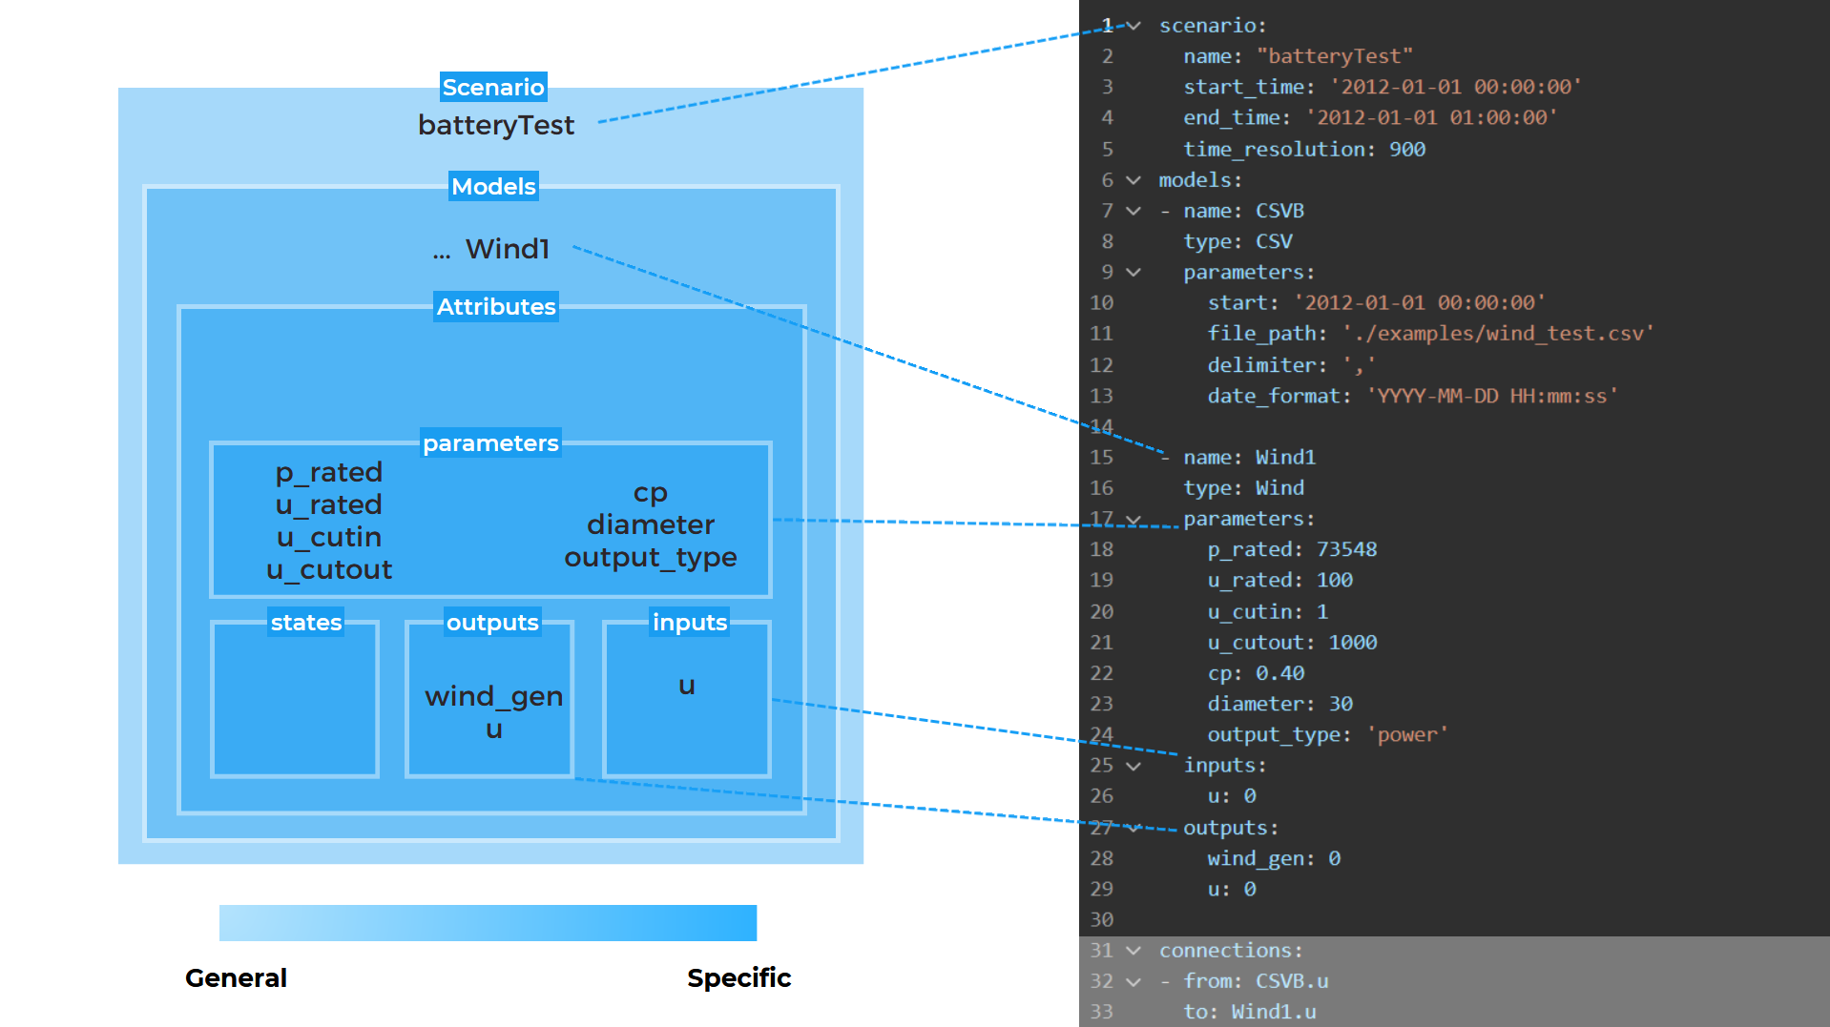Fold the CSVB model entry on line 7
The image size is (1830, 1027).
[1133, 211]
